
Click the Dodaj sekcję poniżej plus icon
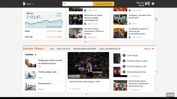click(x=124, y=72)
